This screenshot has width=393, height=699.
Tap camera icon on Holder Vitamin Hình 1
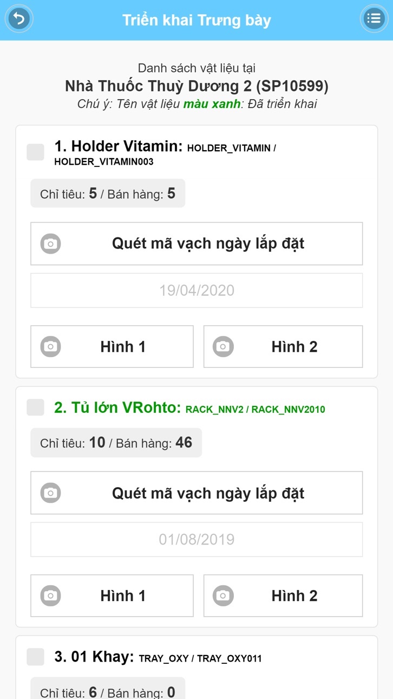[51, 346]
